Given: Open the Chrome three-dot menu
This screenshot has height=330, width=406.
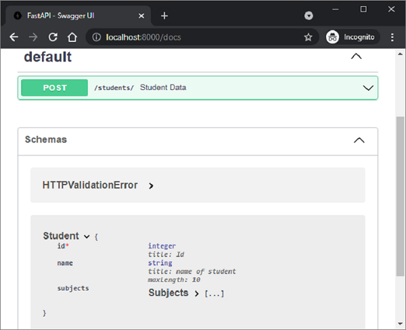Looking at the screenshot, I should coord(392,37).
